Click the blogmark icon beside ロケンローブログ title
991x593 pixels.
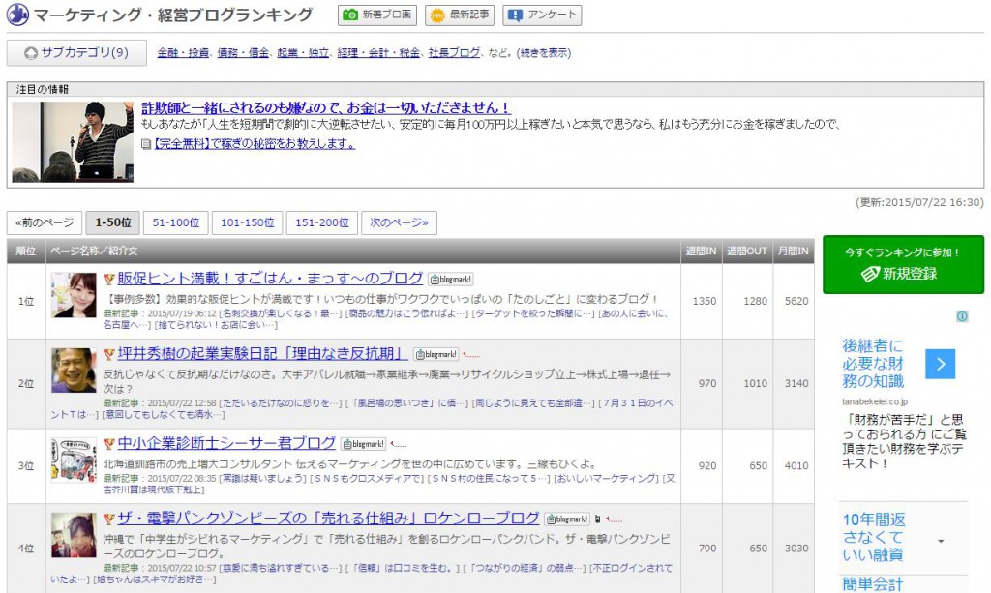pyautogui.click(x=567, y=519)
